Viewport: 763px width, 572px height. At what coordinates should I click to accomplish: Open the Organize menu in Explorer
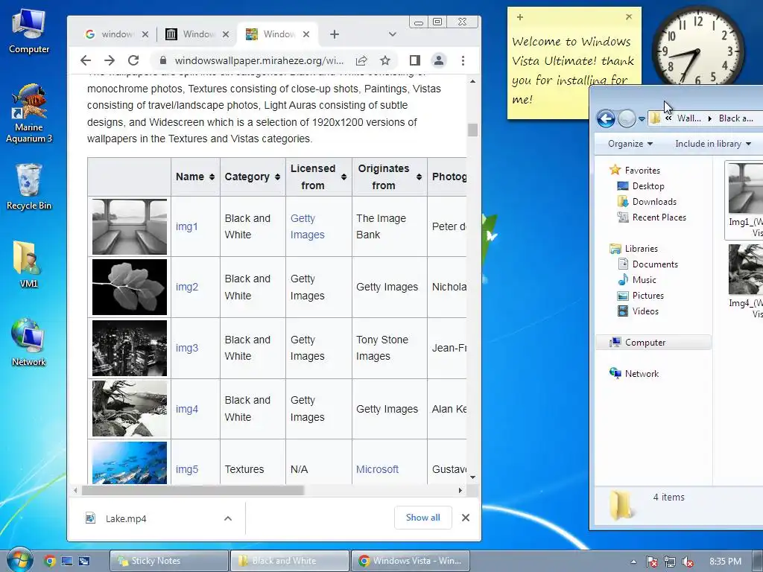tap(630, 144)
